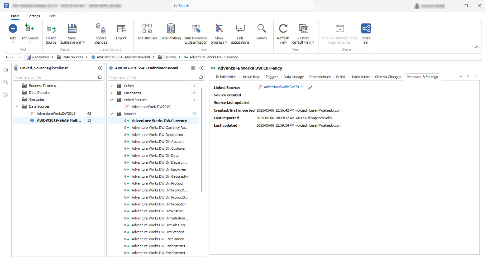Click AWDW2019-SSAS Multidimensional breadcrumb

pyautogui.click(x=123, y=57)
